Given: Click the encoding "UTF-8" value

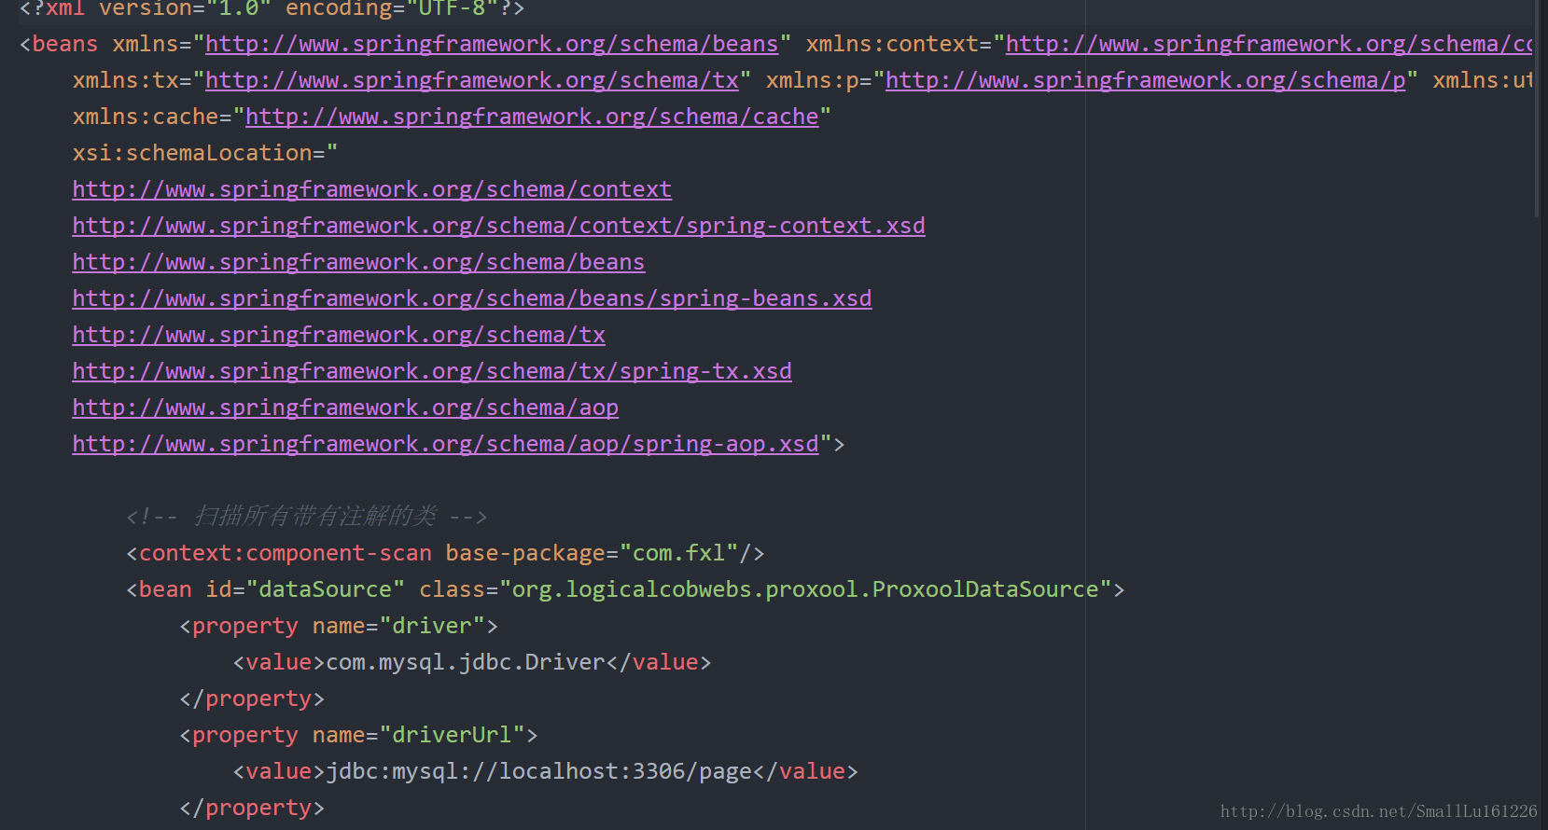Looking at the screenshot, I should tap(453, 8).
